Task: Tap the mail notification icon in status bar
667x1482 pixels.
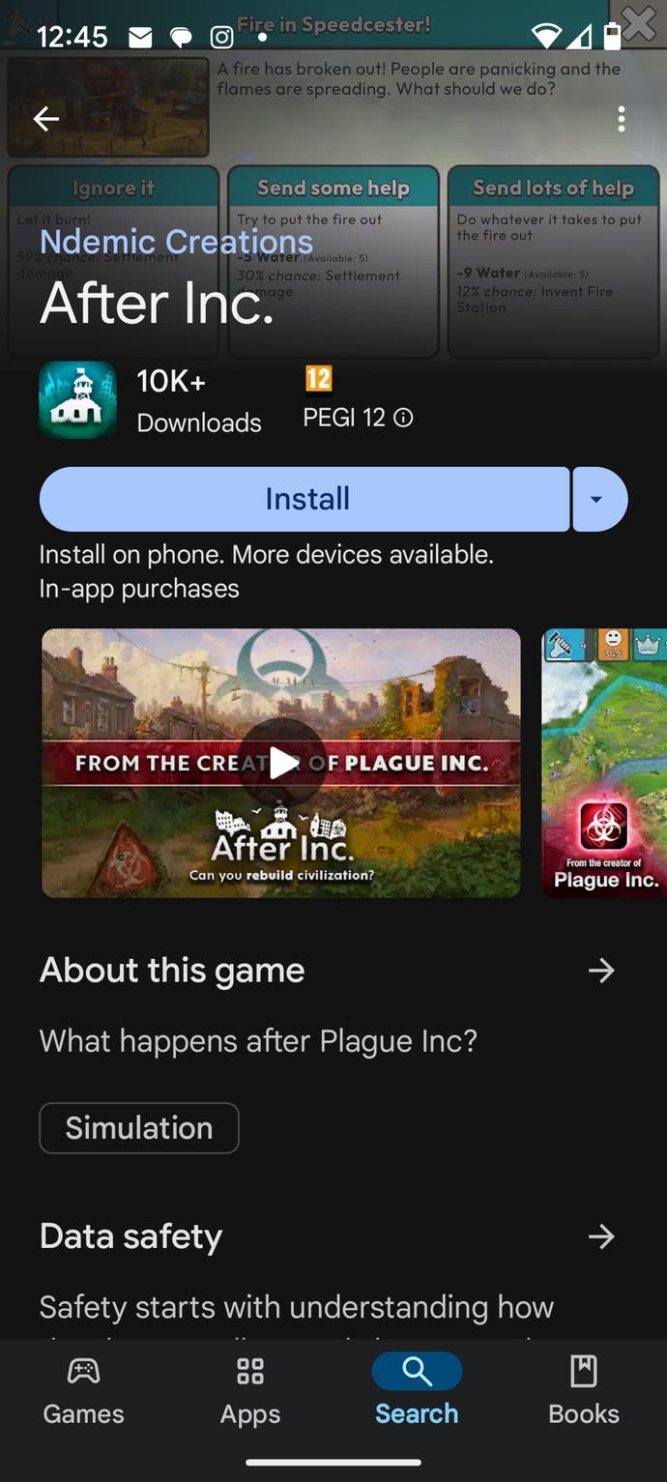Action: click(x=140, y=37)
